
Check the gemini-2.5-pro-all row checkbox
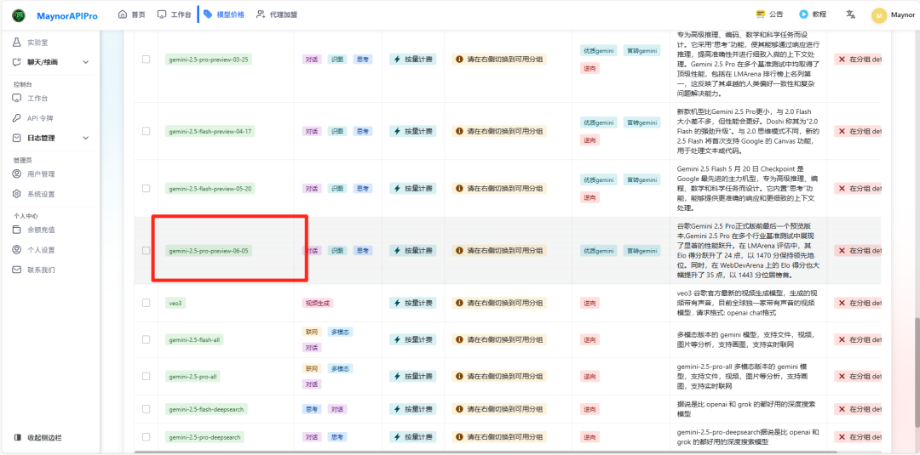pos(147,377)
